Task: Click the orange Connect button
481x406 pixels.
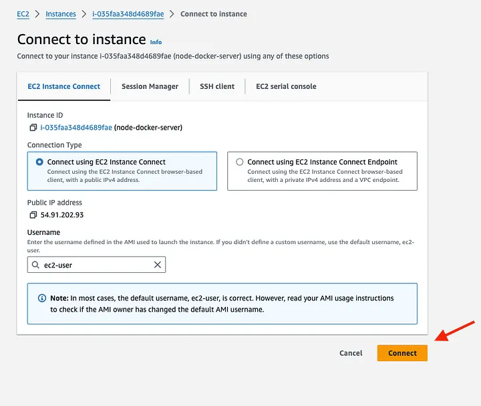Action: pos(402,353)
